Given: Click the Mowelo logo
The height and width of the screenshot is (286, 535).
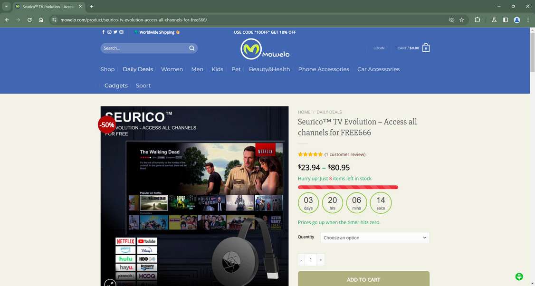Looking at the screenshot, I should [x=265, y=49].
